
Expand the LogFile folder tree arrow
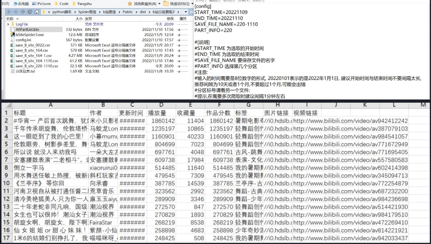coord(8,24)
